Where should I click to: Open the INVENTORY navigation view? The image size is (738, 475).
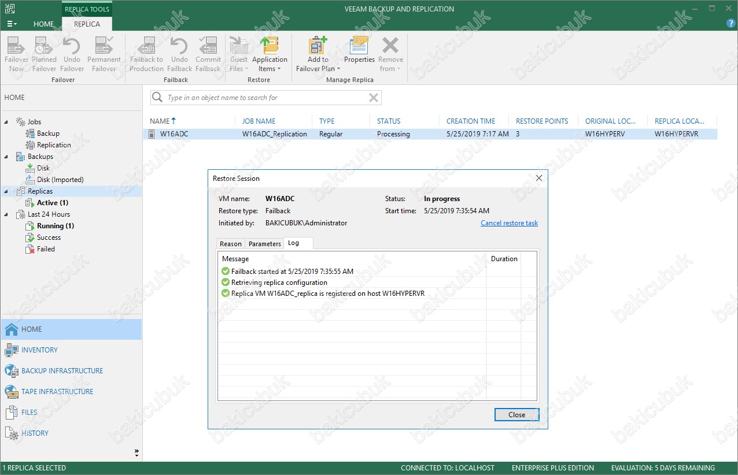(71, 350)
